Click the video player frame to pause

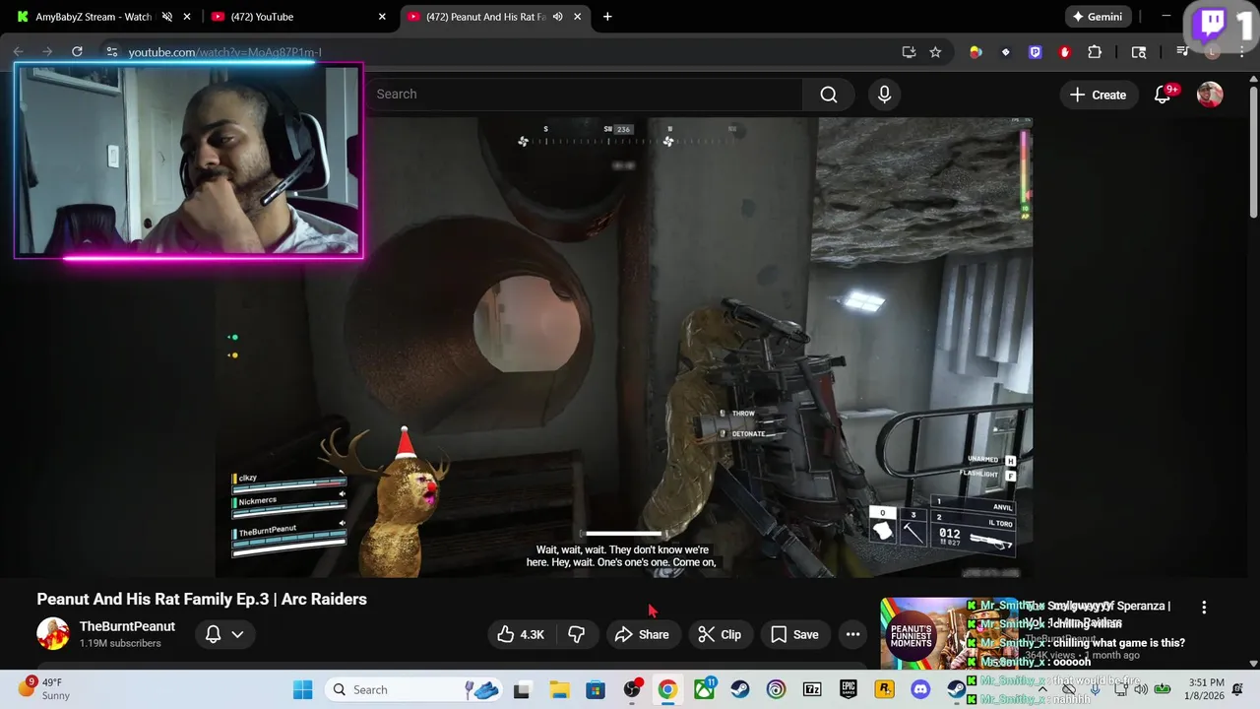[x=624, y=348]
